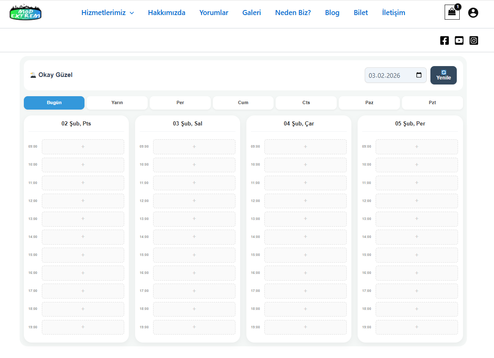Select the Bugün day tab
This screenshot has width=494, height=358.
click(54, 103)
